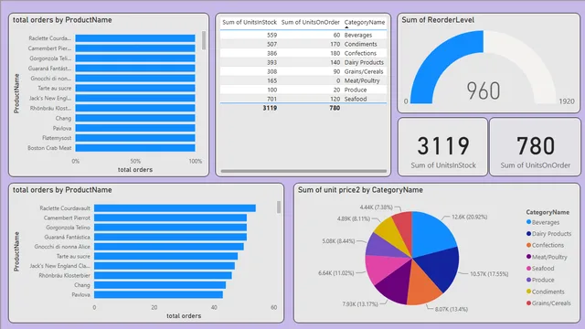Click the 10.57K (17.55%) pie data label
The width and height of the screenshot is (585, 329).
[x=489, y=274]
